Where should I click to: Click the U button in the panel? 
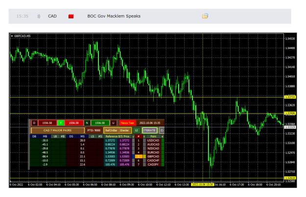[114, 123]
